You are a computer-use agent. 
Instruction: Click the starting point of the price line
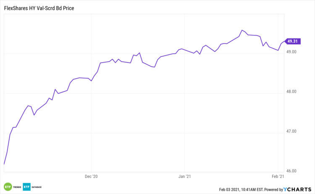(x=4, y=164)
